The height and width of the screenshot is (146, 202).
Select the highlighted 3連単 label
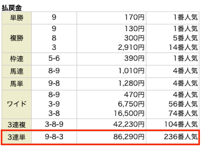(17, 137)
